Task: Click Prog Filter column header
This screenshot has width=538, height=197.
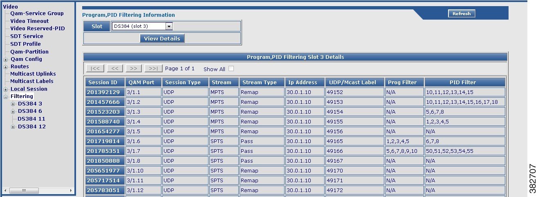Action: (x=404, y=82)
